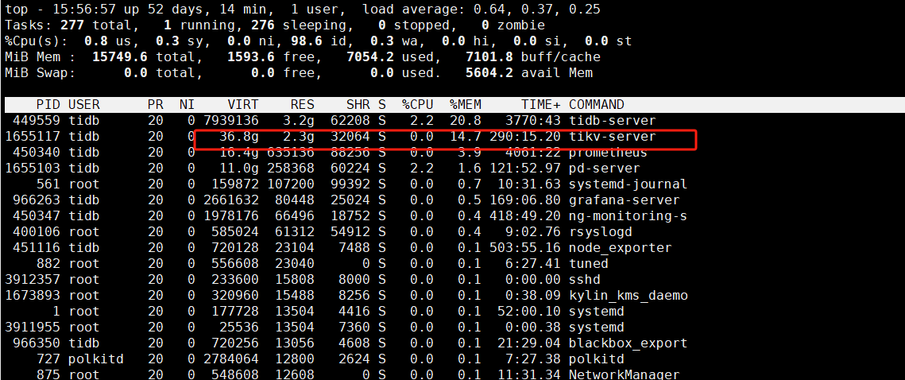Select the tidb-server command name
Screen dimensions: 905x380
(x=613, y=121)
